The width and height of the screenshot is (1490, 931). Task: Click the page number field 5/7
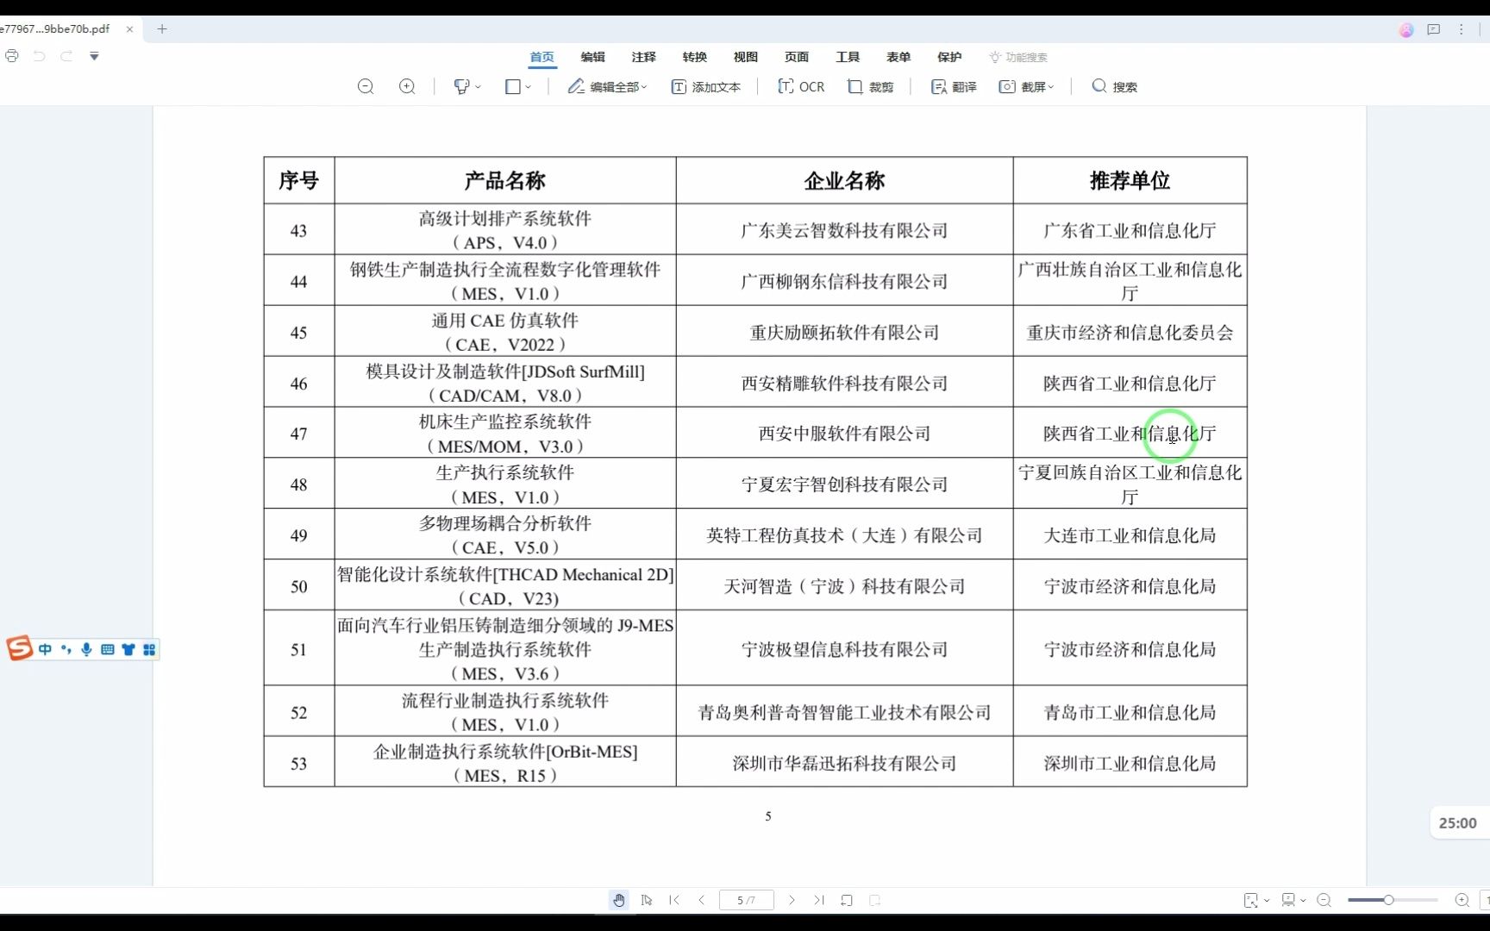pos(746,900)
